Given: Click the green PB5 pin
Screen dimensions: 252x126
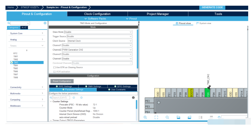Looking at the screenshot, I should 208,92.
